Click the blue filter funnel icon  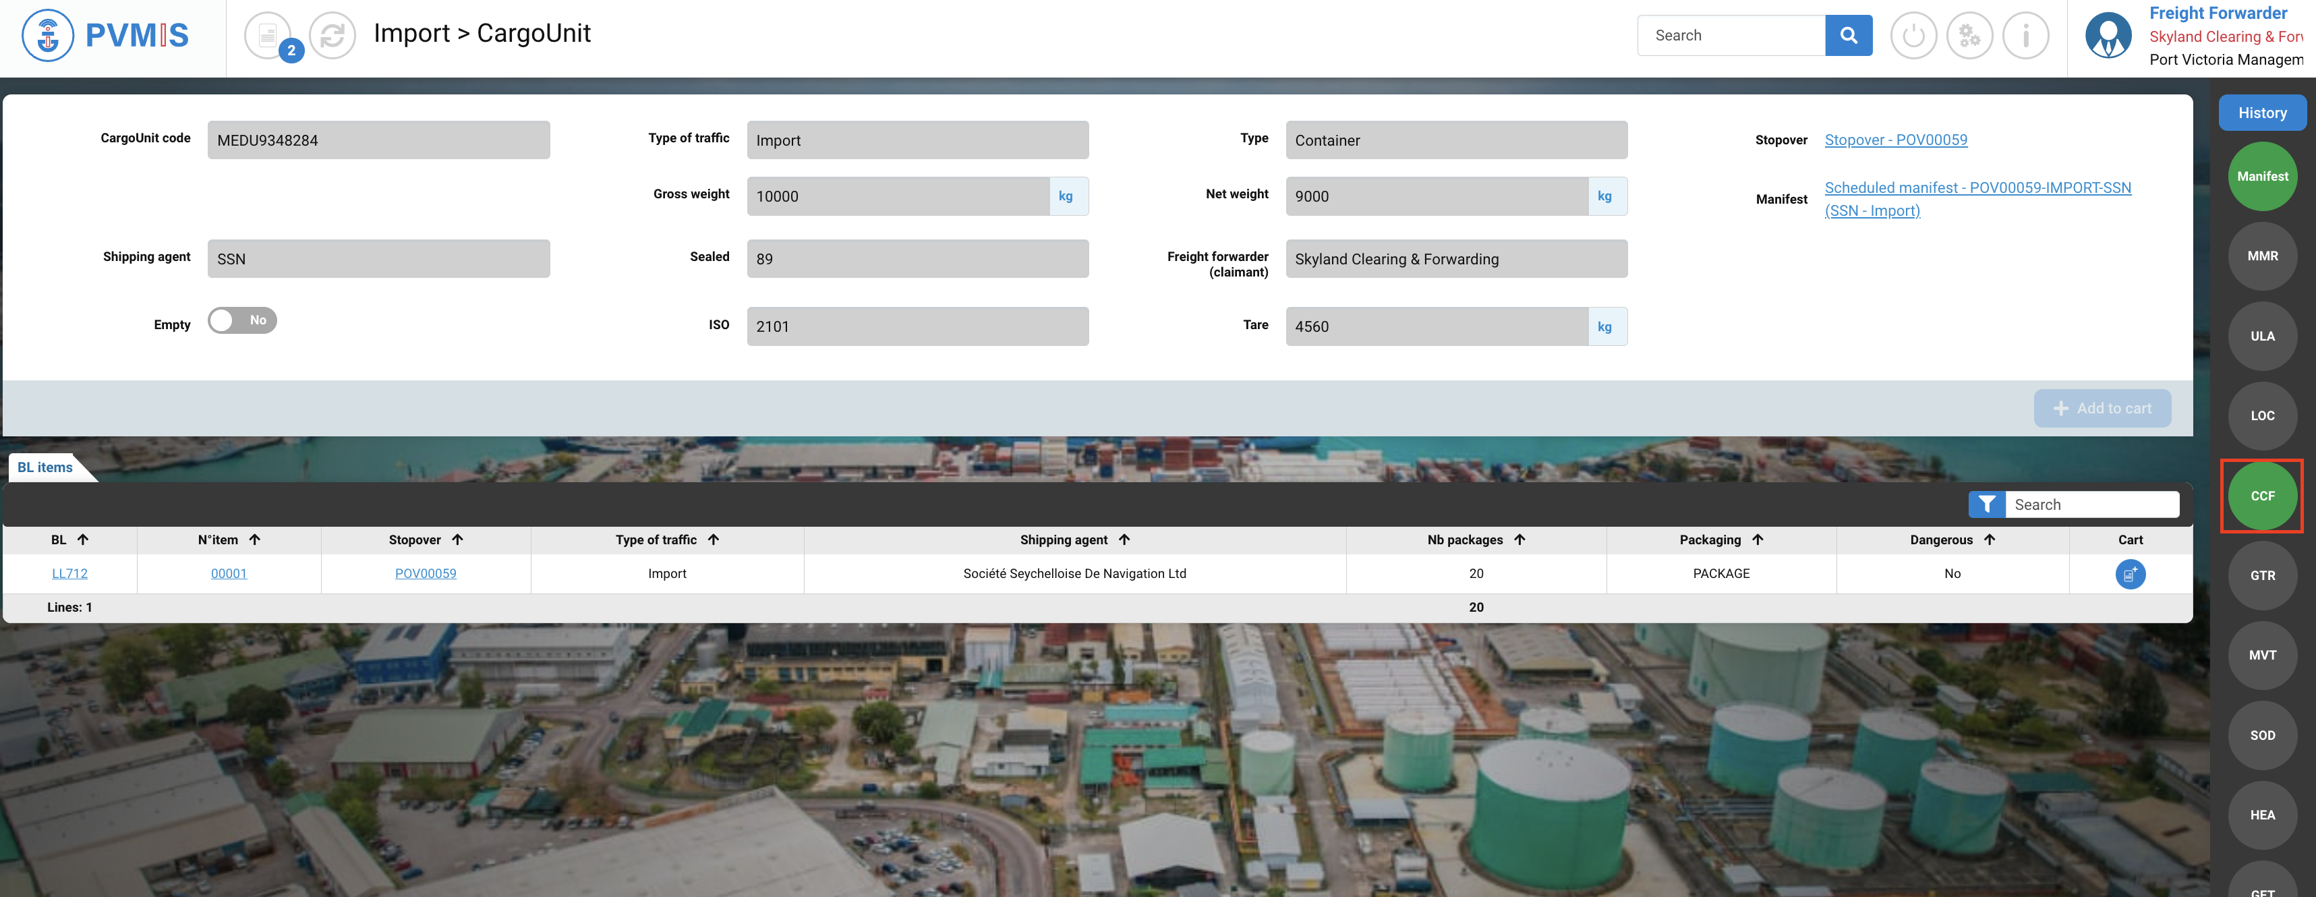click(x=1986, y=504)
